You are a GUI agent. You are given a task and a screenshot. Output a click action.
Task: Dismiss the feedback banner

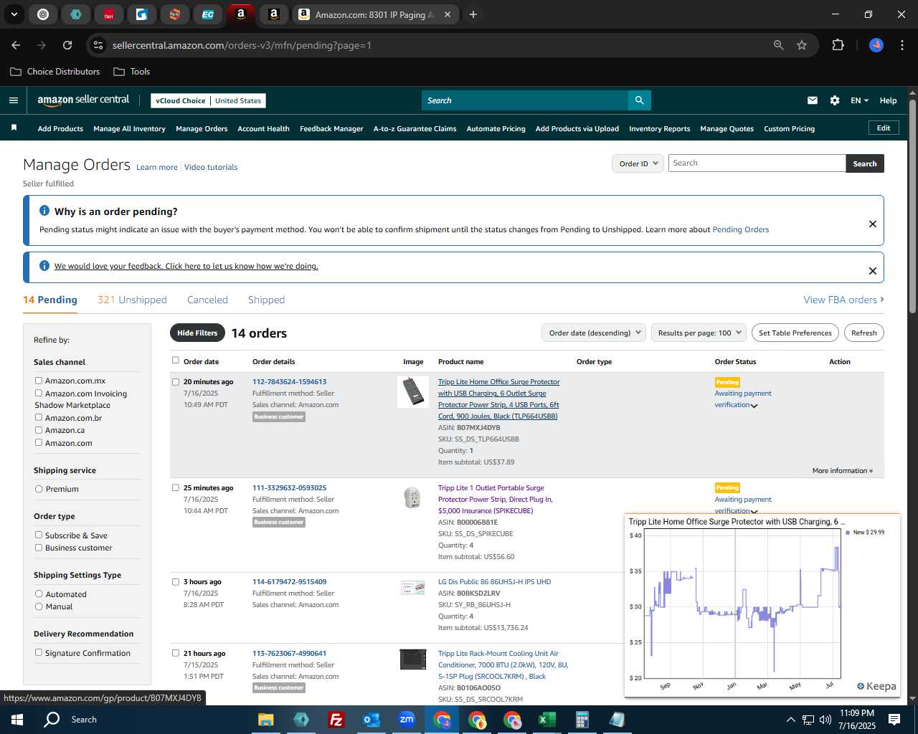873,271
